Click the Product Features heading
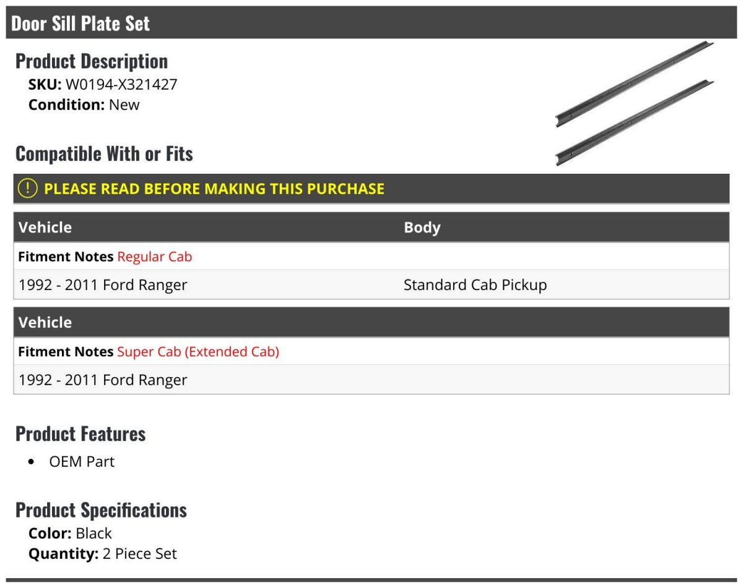Image resolution: width=743 pixels, height=588 pixels. point(80,434)
